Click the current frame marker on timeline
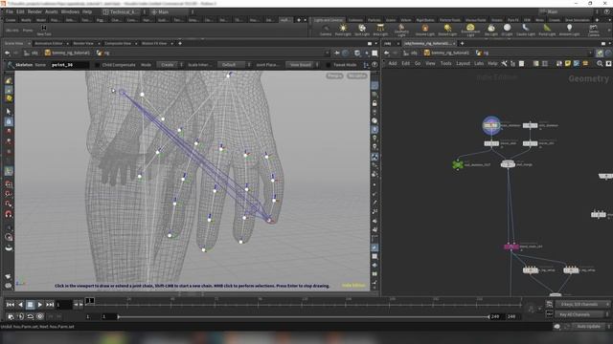 (89, 301)
